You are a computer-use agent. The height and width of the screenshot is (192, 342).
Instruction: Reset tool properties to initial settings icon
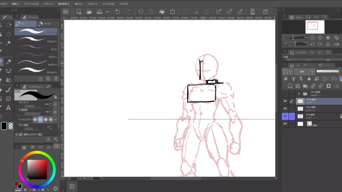point(48,139)
